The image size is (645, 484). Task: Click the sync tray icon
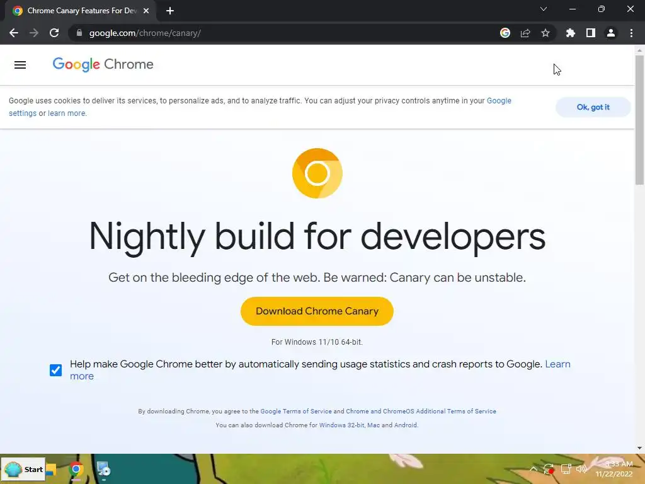[x=549, y=469]
